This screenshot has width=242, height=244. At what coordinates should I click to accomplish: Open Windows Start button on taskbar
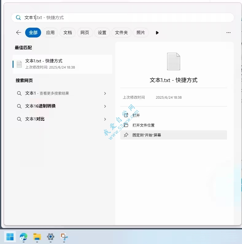10,237
